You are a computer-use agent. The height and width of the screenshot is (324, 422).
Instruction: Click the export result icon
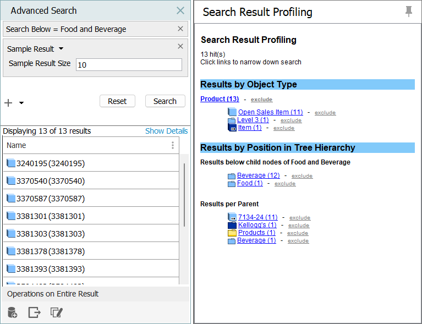(34, 312)
